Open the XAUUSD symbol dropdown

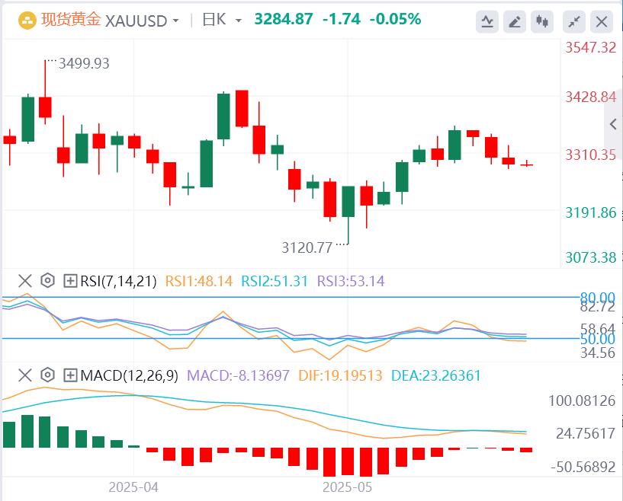(x=176, y=21)
